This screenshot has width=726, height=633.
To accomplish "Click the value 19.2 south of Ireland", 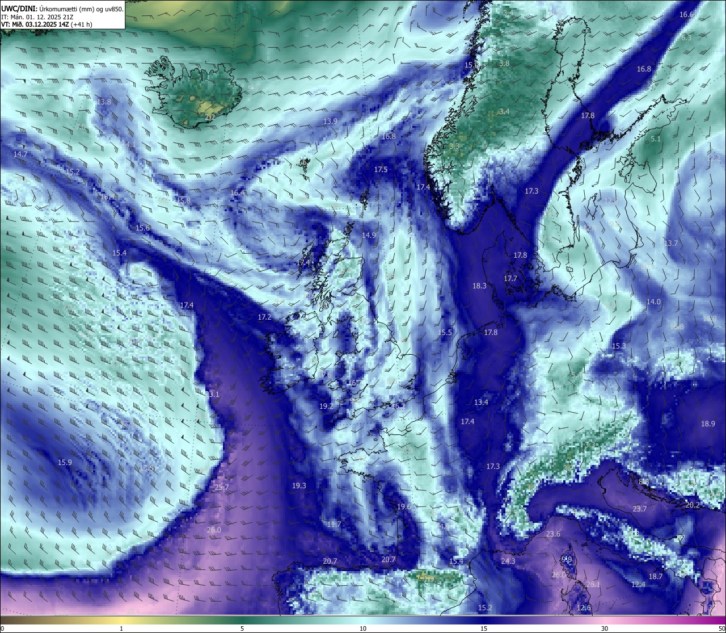I will 326,406.
